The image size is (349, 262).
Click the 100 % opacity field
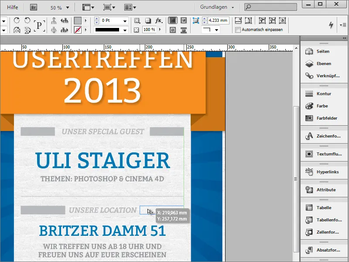tap(149, 30)
